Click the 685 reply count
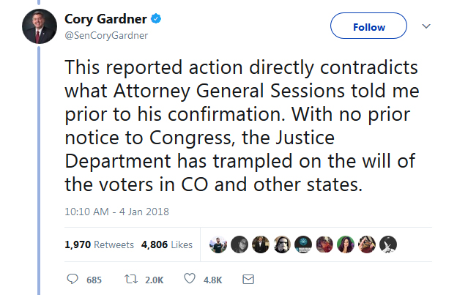Viewport: 457px width, 295px height. 94,280
